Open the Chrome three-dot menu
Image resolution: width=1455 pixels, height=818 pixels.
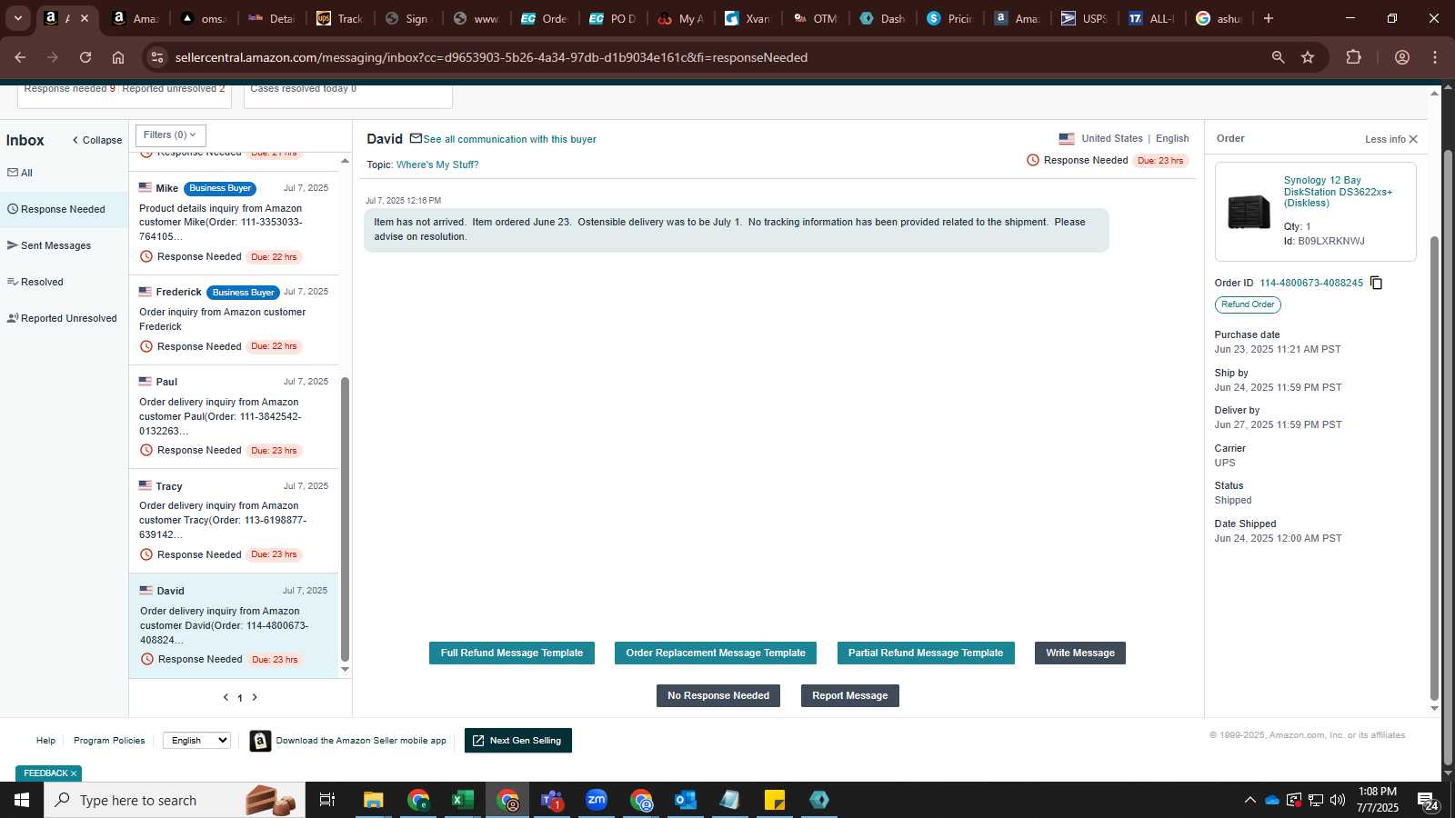click(1435, 57)
